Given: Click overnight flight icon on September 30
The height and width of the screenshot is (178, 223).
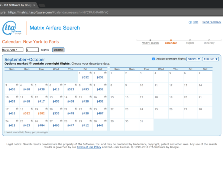Looking at the screenshot, I should 105,121.
